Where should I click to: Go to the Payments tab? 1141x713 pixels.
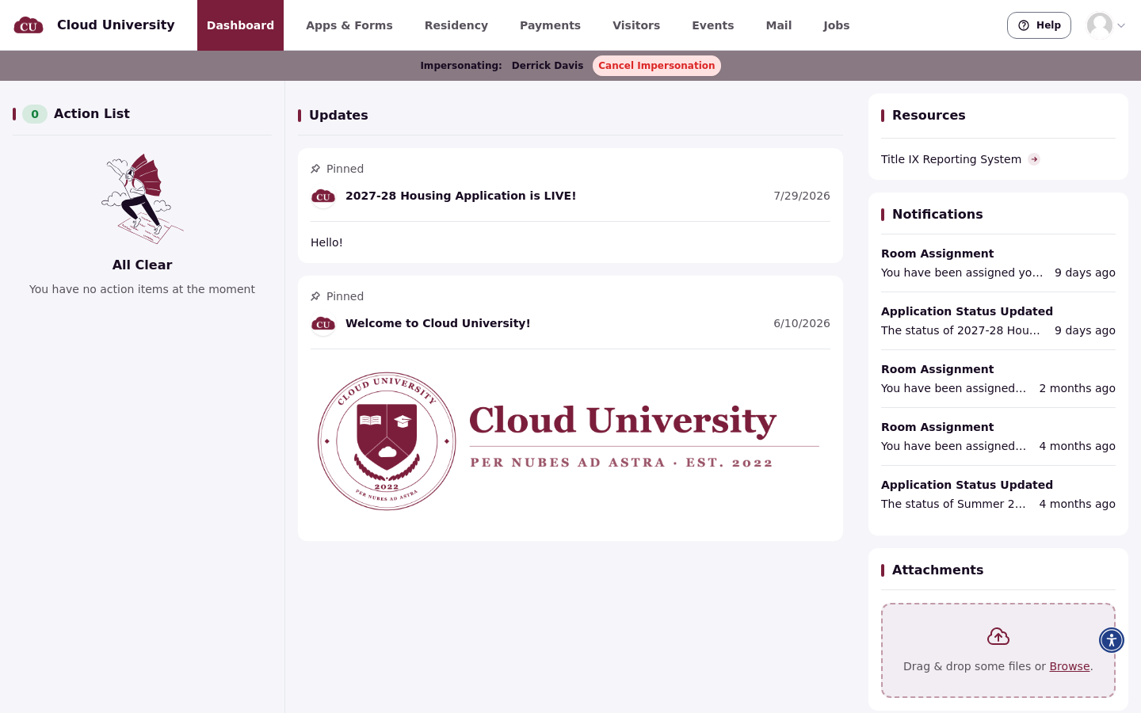click(x=550, y=25)
